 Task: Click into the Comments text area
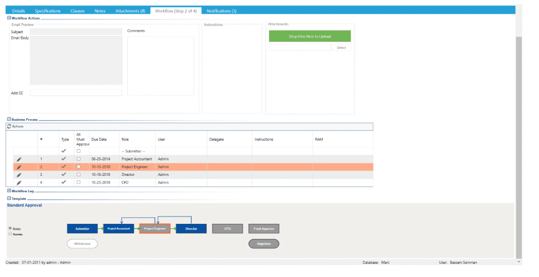click(161, 66)
